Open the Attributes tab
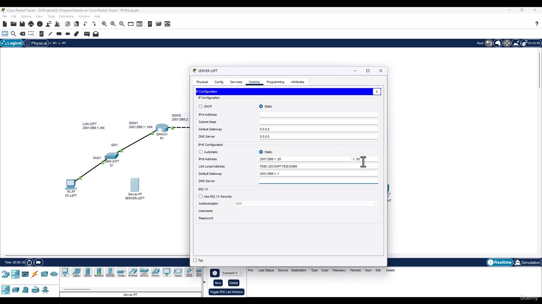 [298, 82]
